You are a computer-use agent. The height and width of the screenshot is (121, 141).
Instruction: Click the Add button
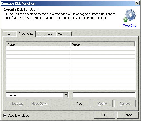click(x=79, y=104)
